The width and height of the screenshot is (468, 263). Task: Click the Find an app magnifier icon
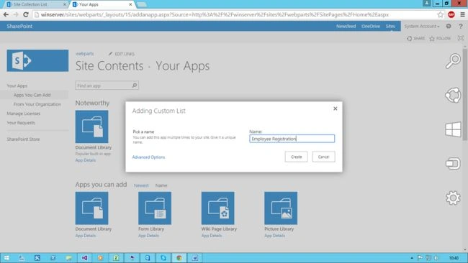(x=135, y=86)
